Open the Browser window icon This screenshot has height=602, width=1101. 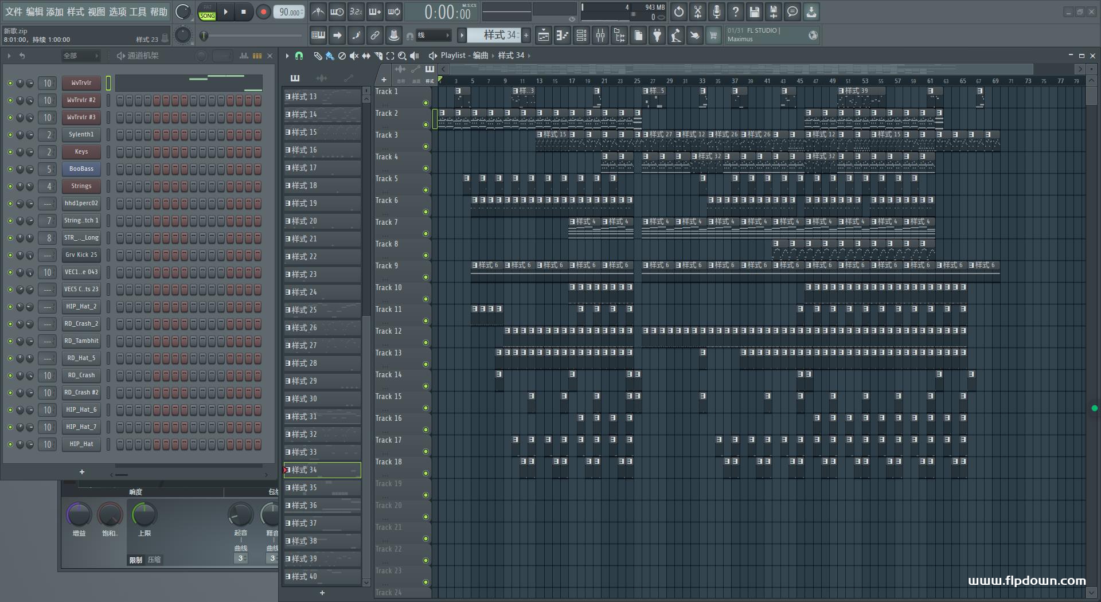click(619, 36)
